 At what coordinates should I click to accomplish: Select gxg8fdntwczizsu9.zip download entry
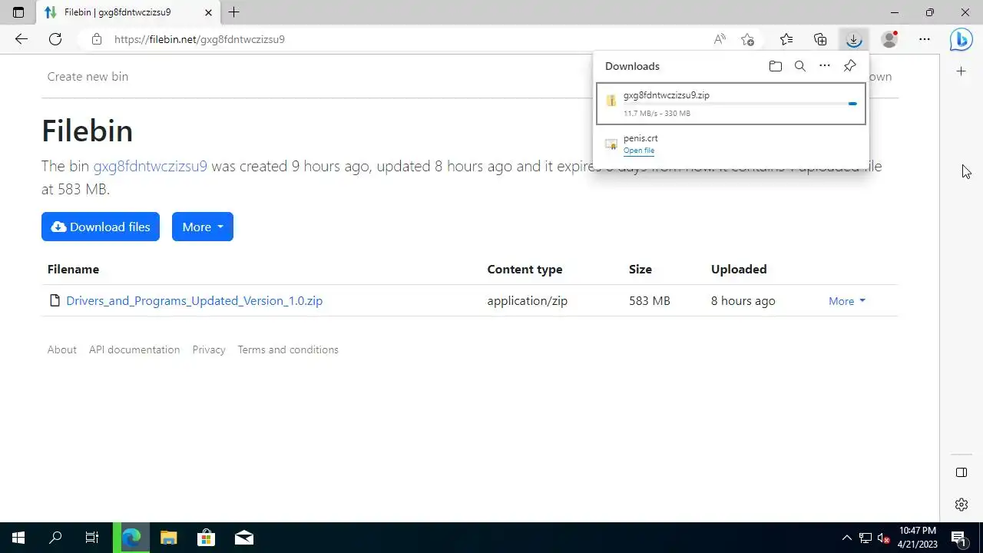click(x=731, y=104)
